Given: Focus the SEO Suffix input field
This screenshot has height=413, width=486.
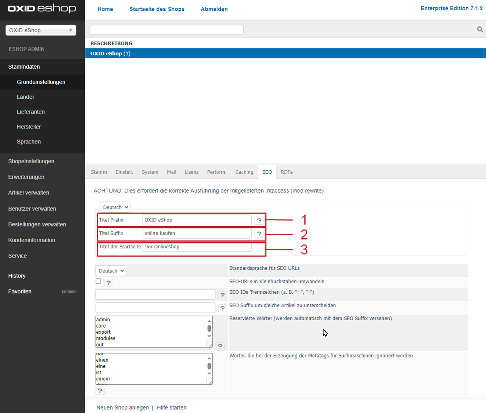Looking at the screenshot, I should click(155, 308).
